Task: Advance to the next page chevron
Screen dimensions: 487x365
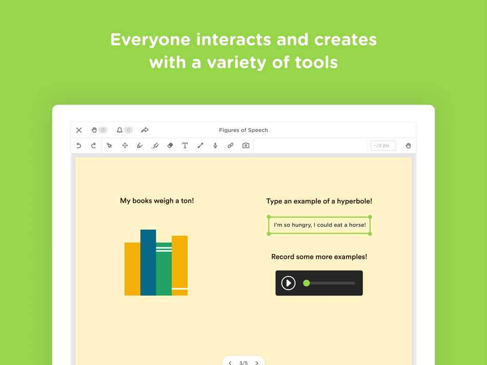Action: coord(257,362)
